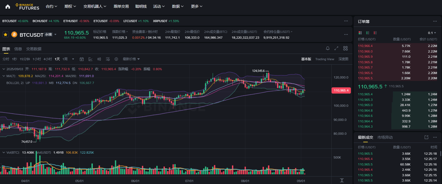
Task: Click the candlestick chart style icon
Action: click(x=99, y=59)
